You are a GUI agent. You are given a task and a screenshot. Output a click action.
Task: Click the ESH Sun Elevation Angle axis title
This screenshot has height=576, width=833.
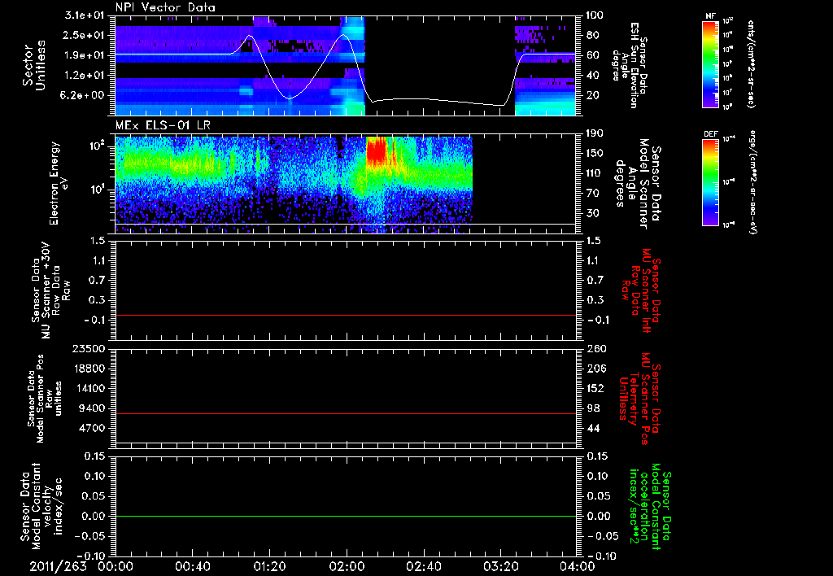click(629, 65)
